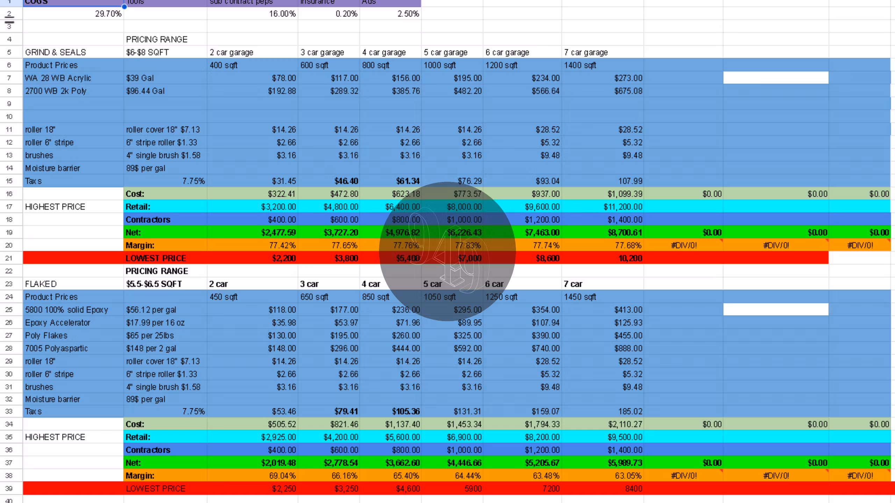Screen dimensions: 895x503
Task: Click the WA 28 WB Acrylic product cell
Action: point(73,78)
